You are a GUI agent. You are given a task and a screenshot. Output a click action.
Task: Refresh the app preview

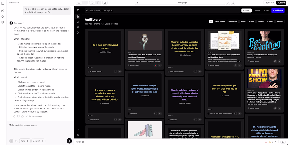[x=105, y=3]
